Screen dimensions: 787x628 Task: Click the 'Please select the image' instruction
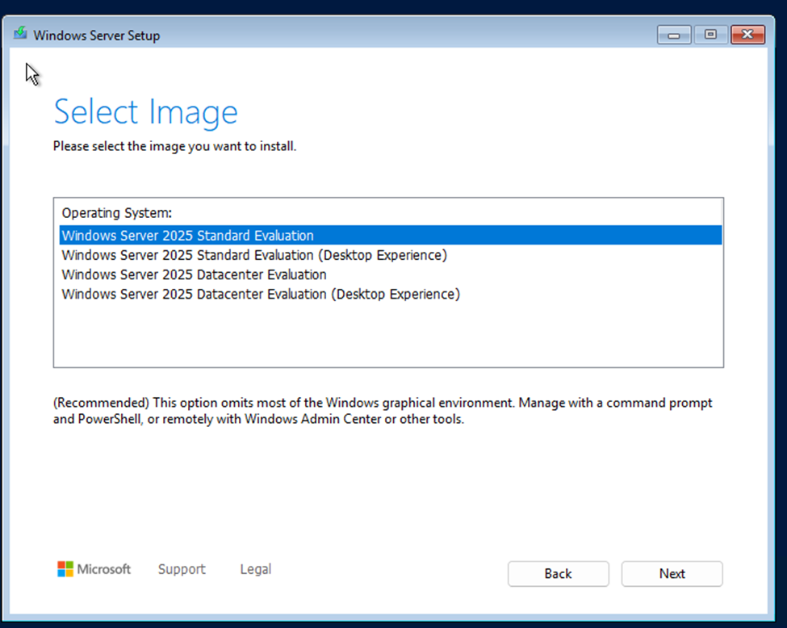174,146
